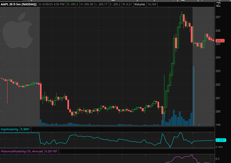Click the cyan 0.3091 bubble on the axis

(221, 140)
